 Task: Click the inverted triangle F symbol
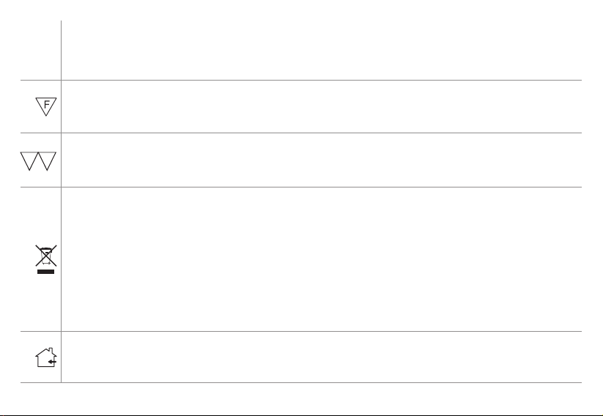tap(46, 106)
